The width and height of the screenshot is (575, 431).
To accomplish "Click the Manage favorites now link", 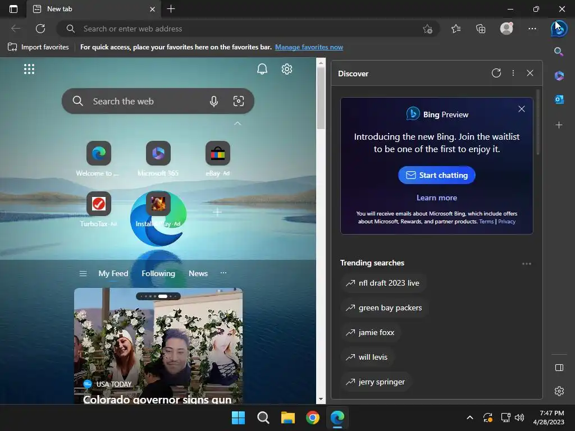I will pos(309,47).
